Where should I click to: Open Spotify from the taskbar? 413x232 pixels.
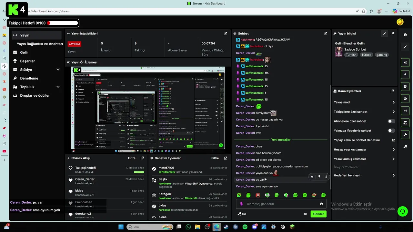245,227
